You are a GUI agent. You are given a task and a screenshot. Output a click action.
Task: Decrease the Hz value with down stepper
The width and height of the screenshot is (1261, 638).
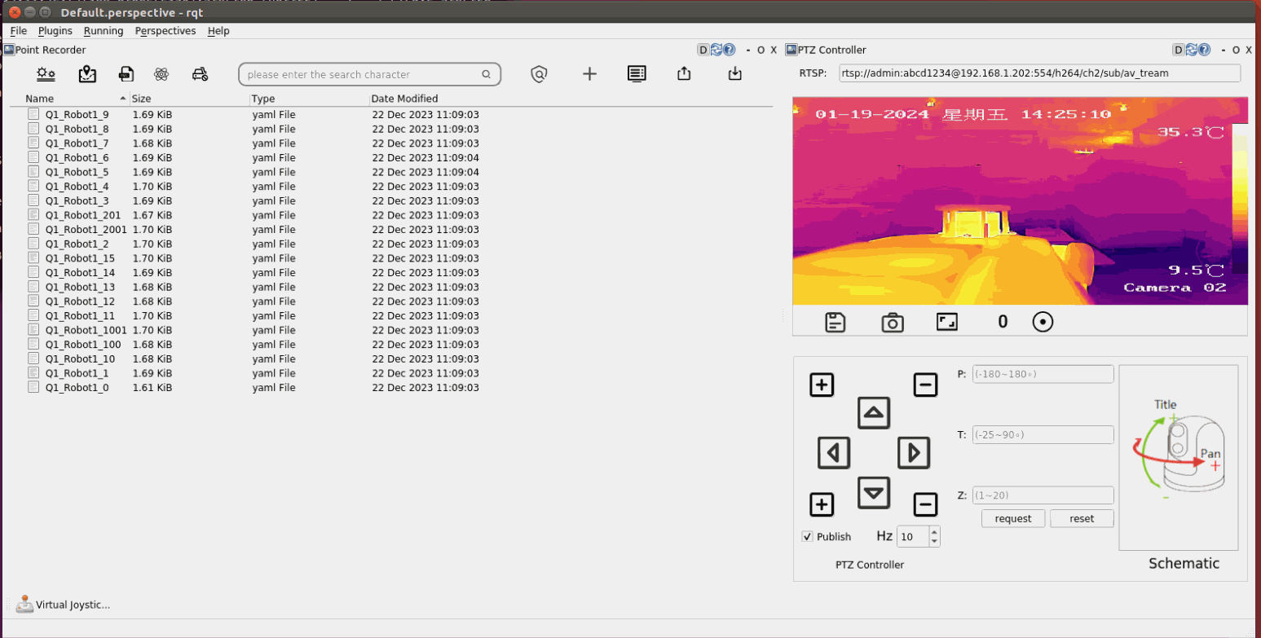pos(934,541)
